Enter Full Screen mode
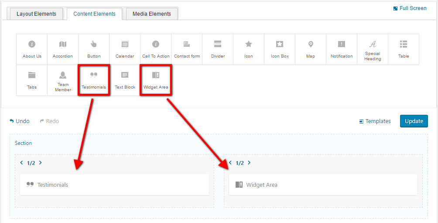This screenshot has width=438, height=223. (410, 8)
